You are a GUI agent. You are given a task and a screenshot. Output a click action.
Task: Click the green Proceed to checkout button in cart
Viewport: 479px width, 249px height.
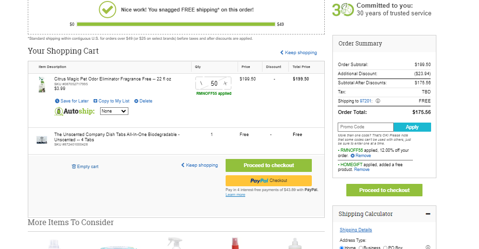coord(269,165)
